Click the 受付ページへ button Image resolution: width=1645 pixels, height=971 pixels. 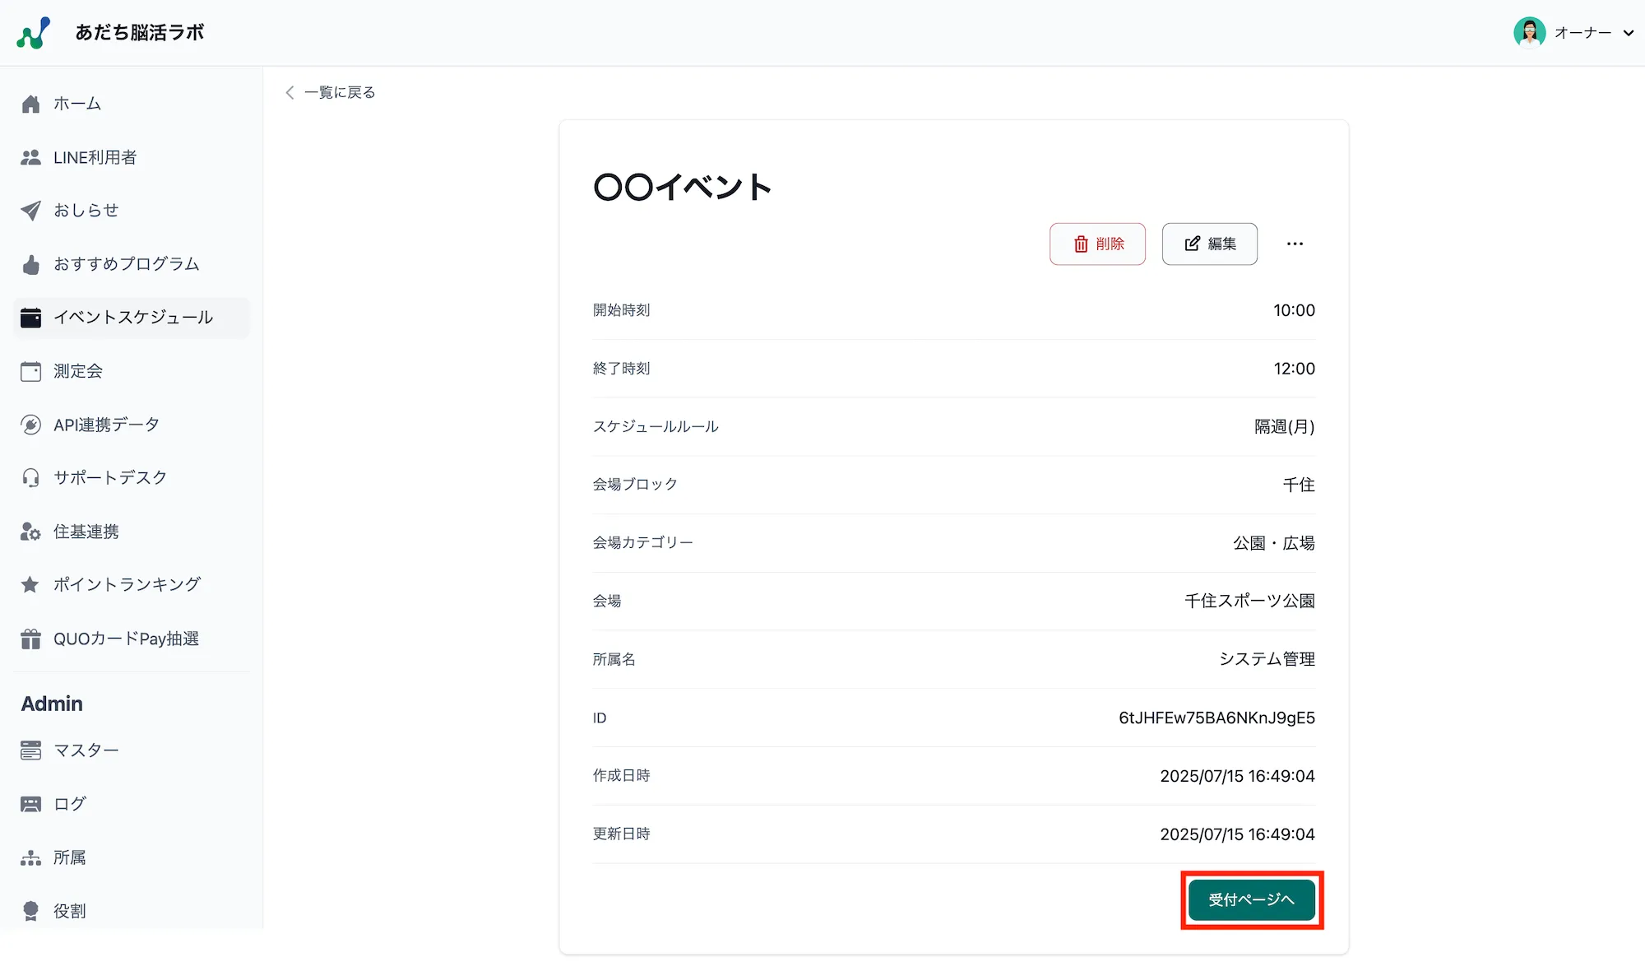(1251, 899)
